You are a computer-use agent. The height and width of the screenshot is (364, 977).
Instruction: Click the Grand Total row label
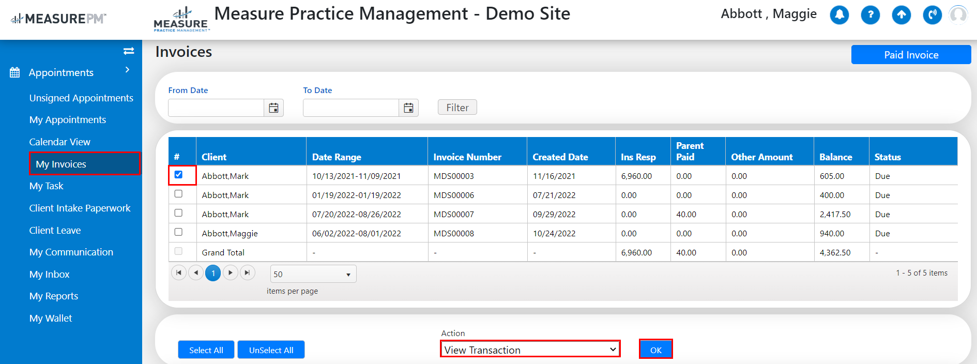click(223, 252)
